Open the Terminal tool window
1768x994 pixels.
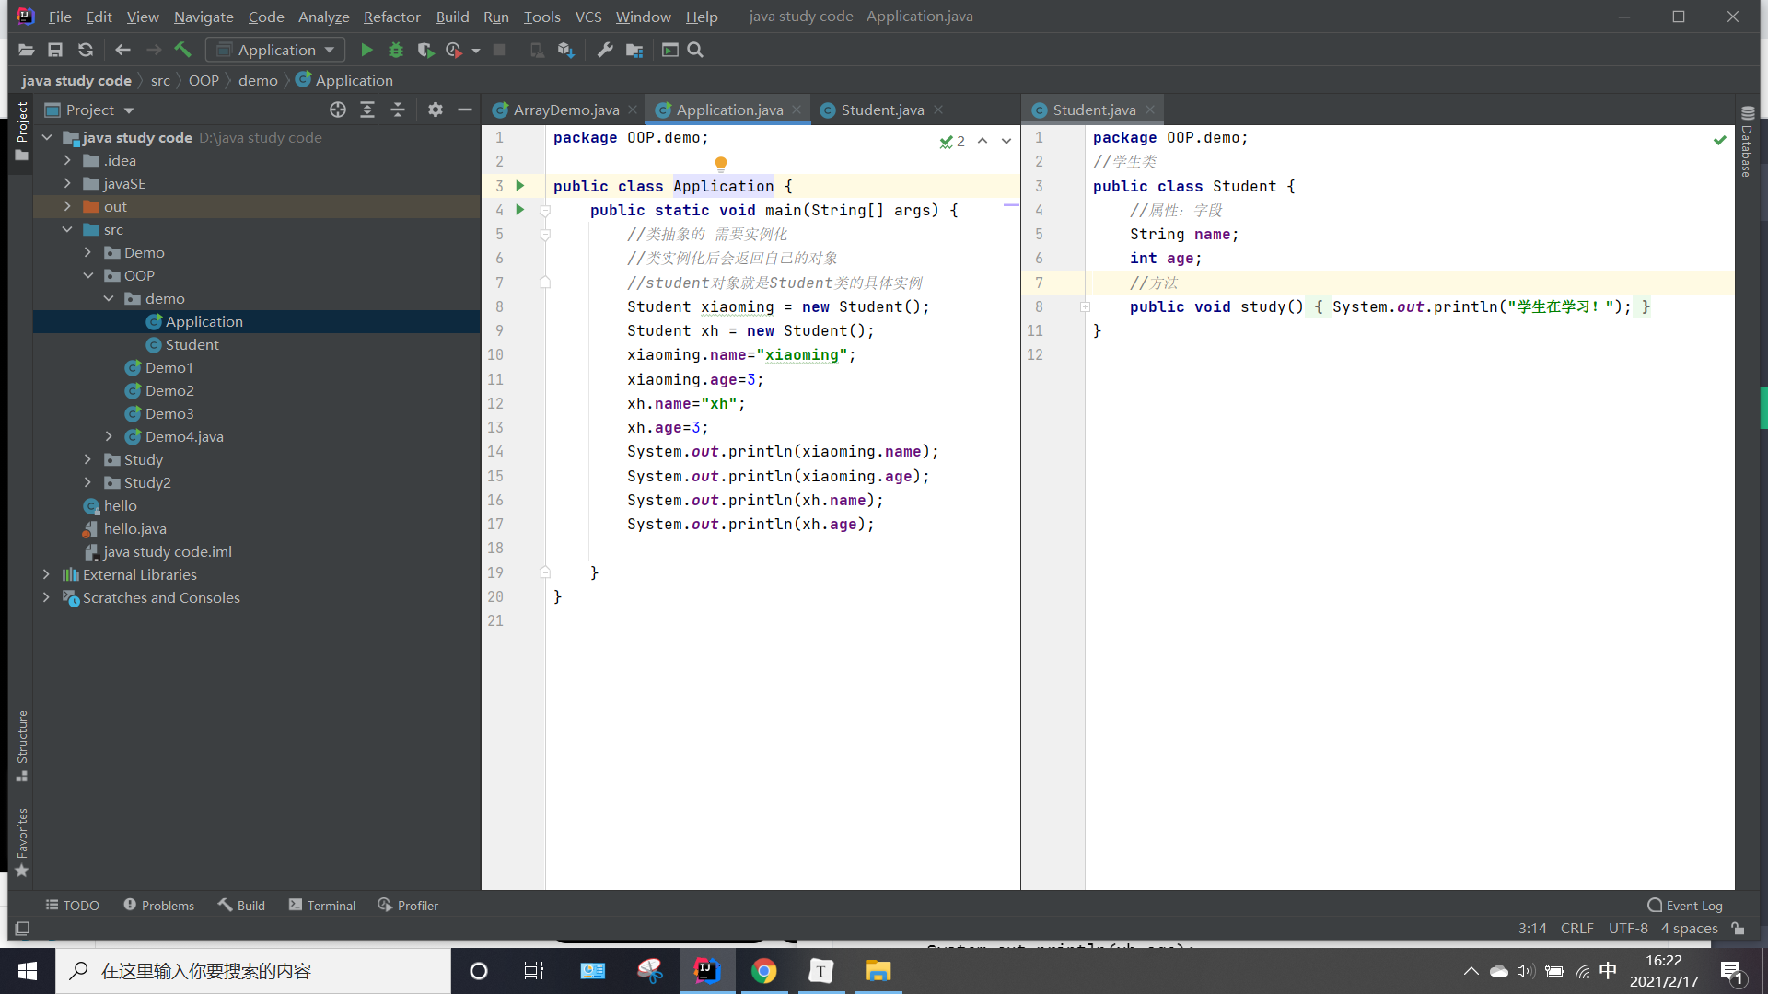[322, 906]
